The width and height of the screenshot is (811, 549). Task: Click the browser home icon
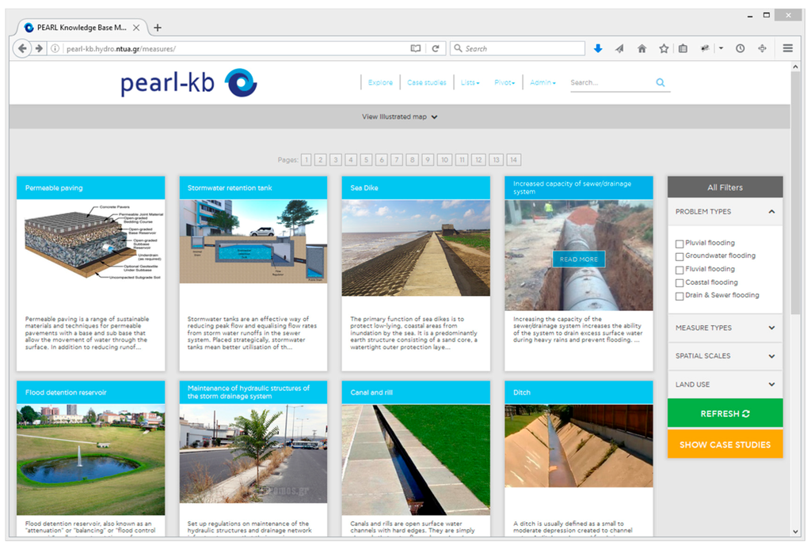point(642,48)
